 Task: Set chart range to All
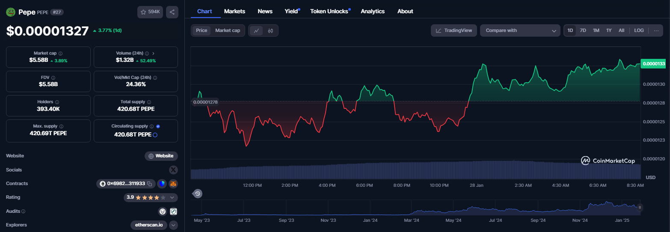tap(622, 30)
